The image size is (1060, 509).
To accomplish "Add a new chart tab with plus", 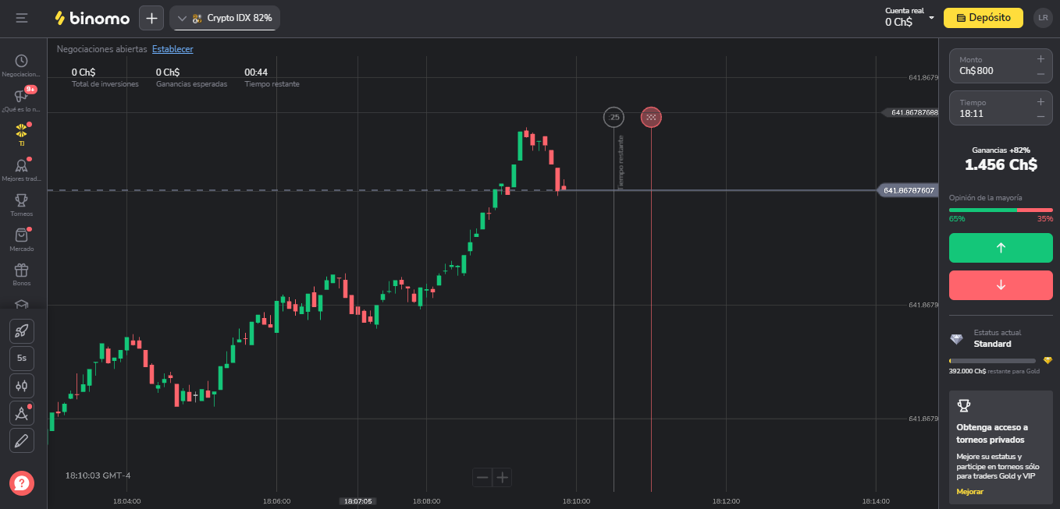I will click(x=151, y=18).
